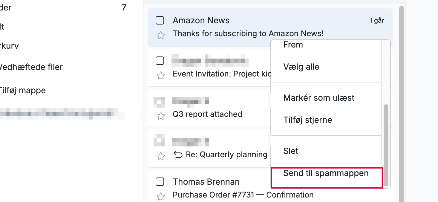Image resolution: width=438 pixels, height=202 pixels.
Task: Click the context menu scrollbar thumb
Action: pyautogui.click(x=386, y=146)
